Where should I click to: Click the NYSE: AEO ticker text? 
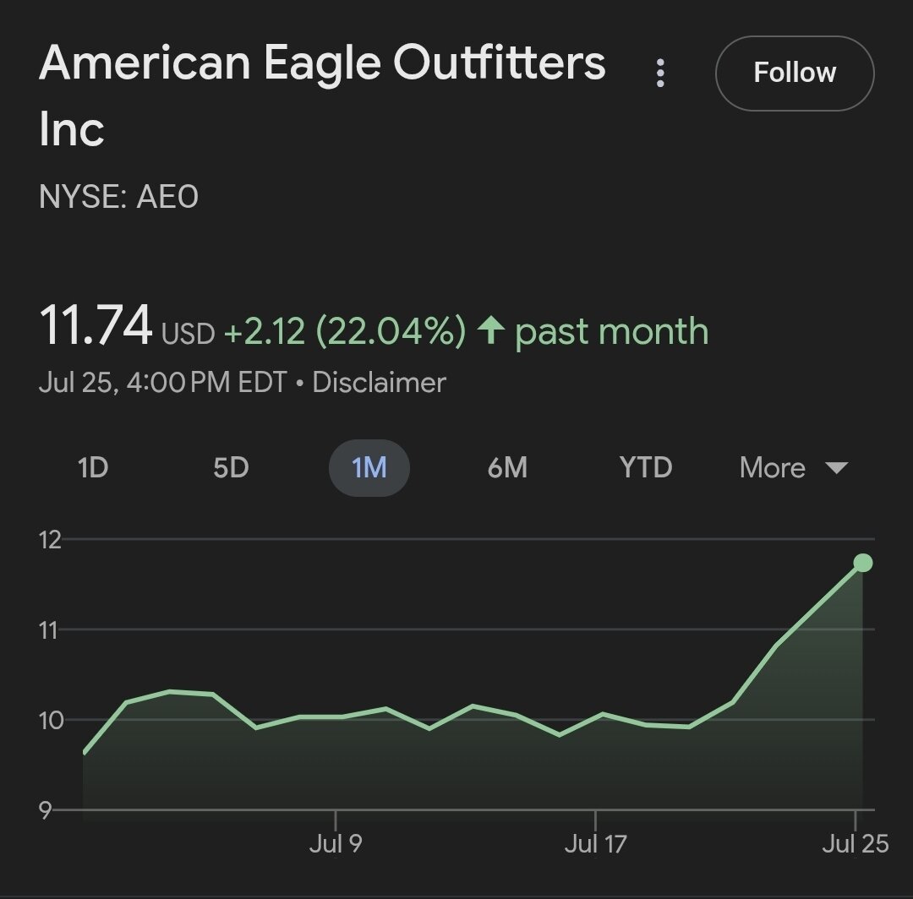[x=119, y=197]
